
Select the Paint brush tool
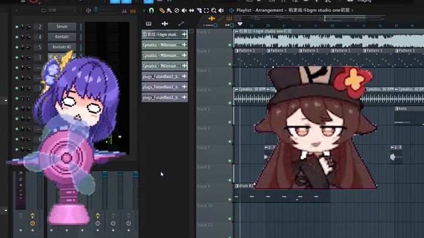coord(169,11)
